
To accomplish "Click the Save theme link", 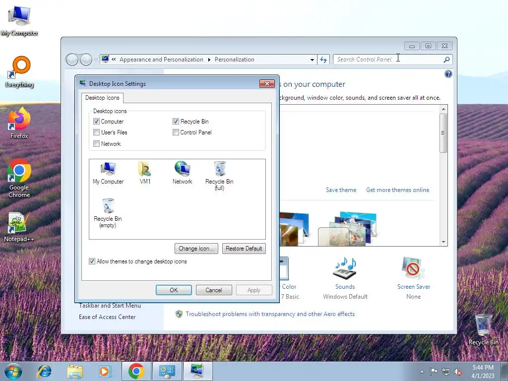I will click(x=341, y=190).
